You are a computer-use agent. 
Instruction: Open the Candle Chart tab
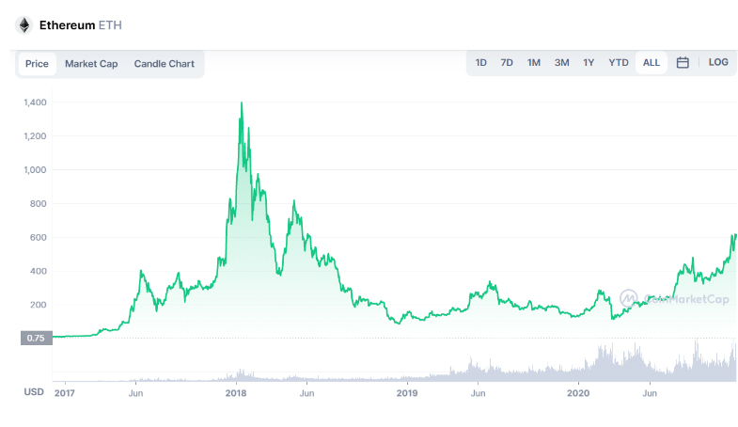click(165, 64)
